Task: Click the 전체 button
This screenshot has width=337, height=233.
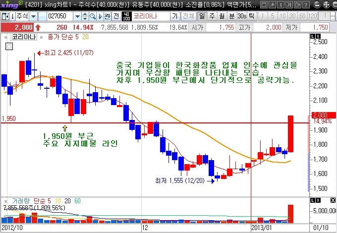Action: tap(188, 16)
